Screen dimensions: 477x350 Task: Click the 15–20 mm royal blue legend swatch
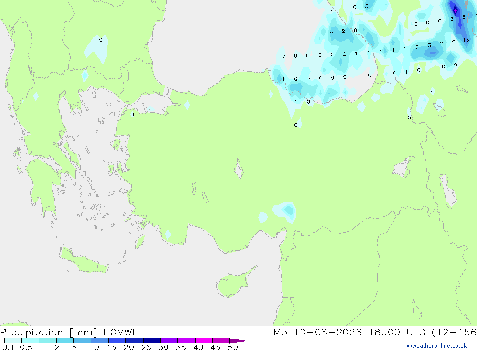coord(117,340)
